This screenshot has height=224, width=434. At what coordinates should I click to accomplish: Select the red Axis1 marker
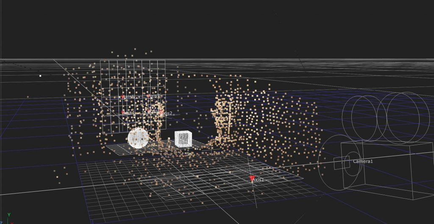[x=252, y=179]
